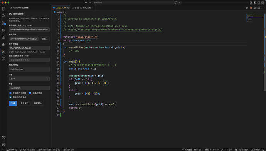Click the file name pattern input
Viewport: 266px width, 151px height.
[29, 48]
